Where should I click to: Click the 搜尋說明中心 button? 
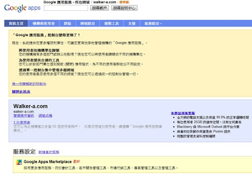[125, 8]
